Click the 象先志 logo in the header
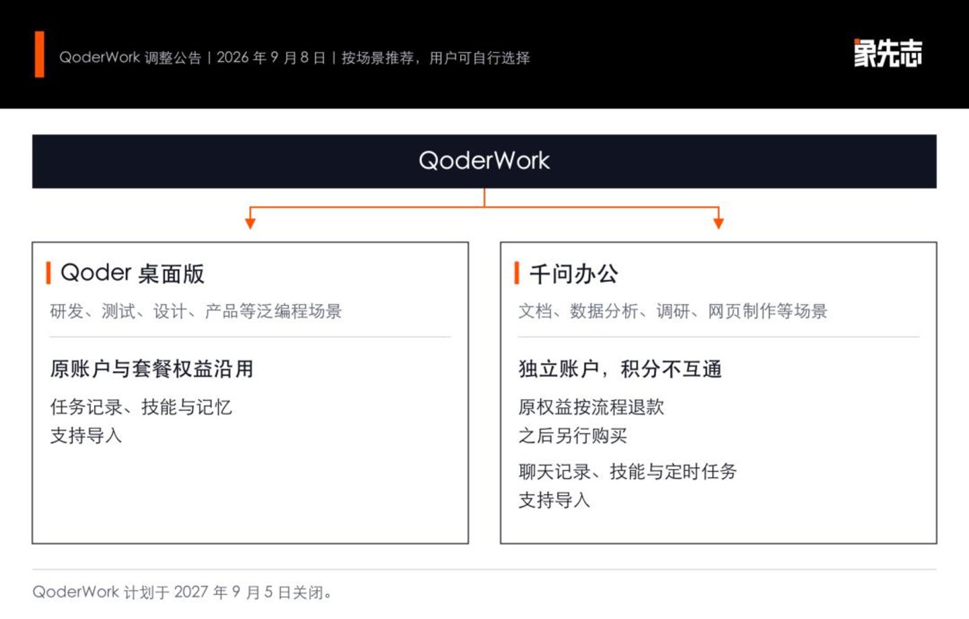Viewport: 969px width, 619px height. coord(888,54)
